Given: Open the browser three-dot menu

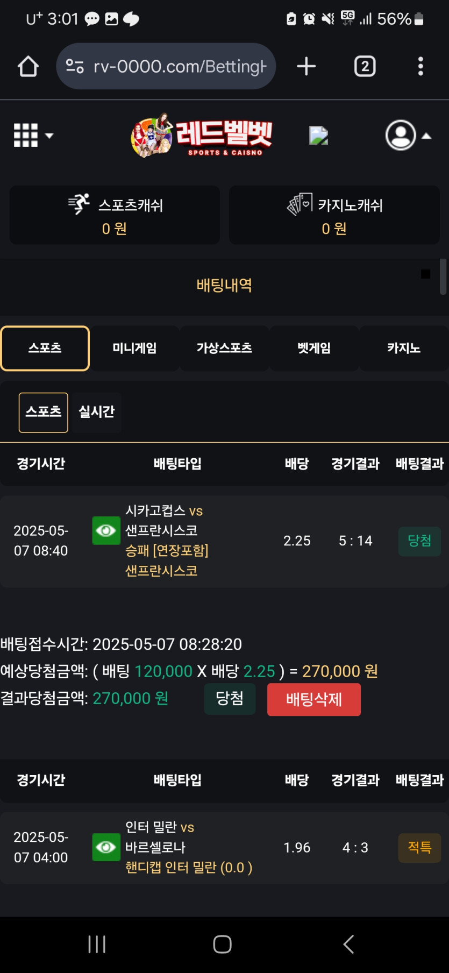Looking at the screenshot, I should click(421, 67).
